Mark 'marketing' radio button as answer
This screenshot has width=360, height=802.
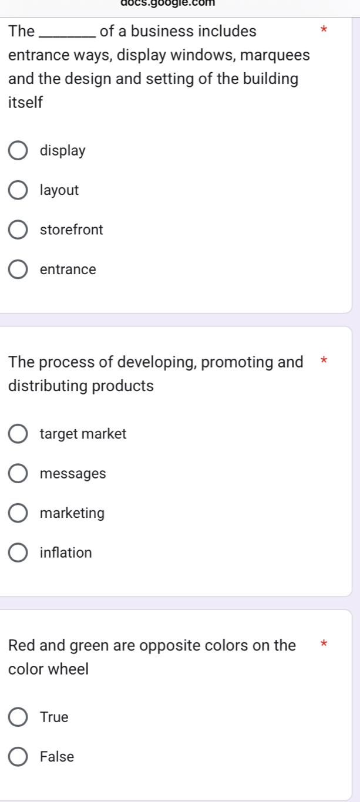pyautogui.click(x=18, y=513)
